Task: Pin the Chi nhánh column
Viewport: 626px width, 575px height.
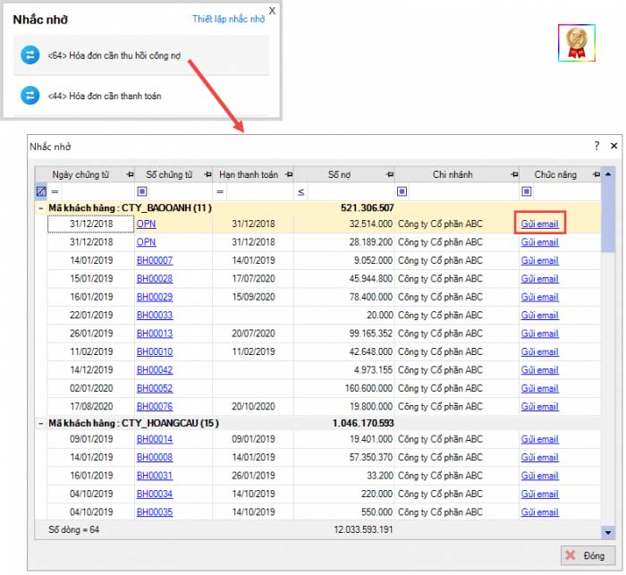Action: coord(514,174)
